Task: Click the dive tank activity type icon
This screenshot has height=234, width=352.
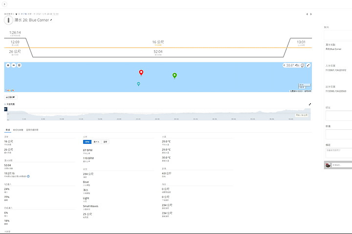Action: tap(8, 20)
